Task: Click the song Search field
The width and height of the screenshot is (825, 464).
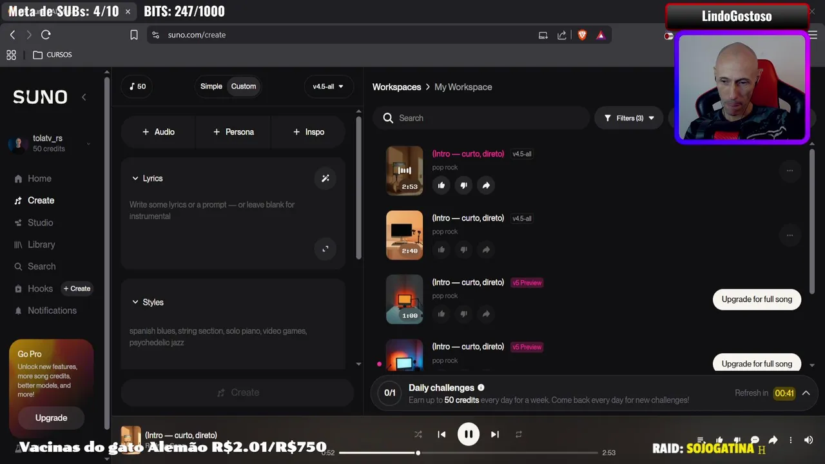Action: (481, 118)
